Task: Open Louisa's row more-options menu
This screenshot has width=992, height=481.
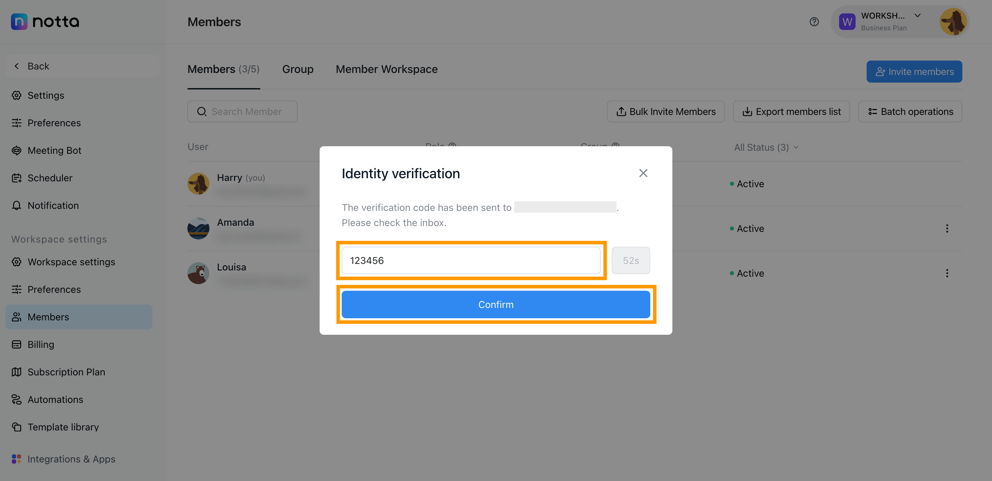Action: pyautogui.click(x=947, y=273)
